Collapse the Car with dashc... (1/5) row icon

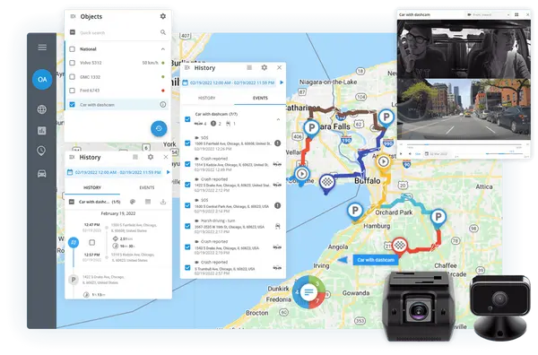point(72,202)
